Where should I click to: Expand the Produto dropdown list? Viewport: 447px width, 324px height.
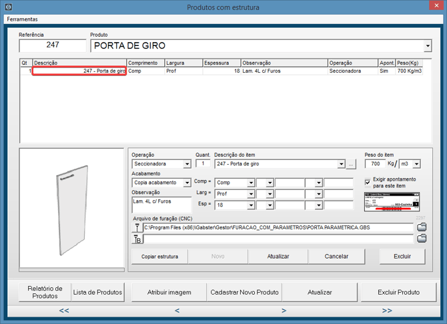[x=427, y=46]
